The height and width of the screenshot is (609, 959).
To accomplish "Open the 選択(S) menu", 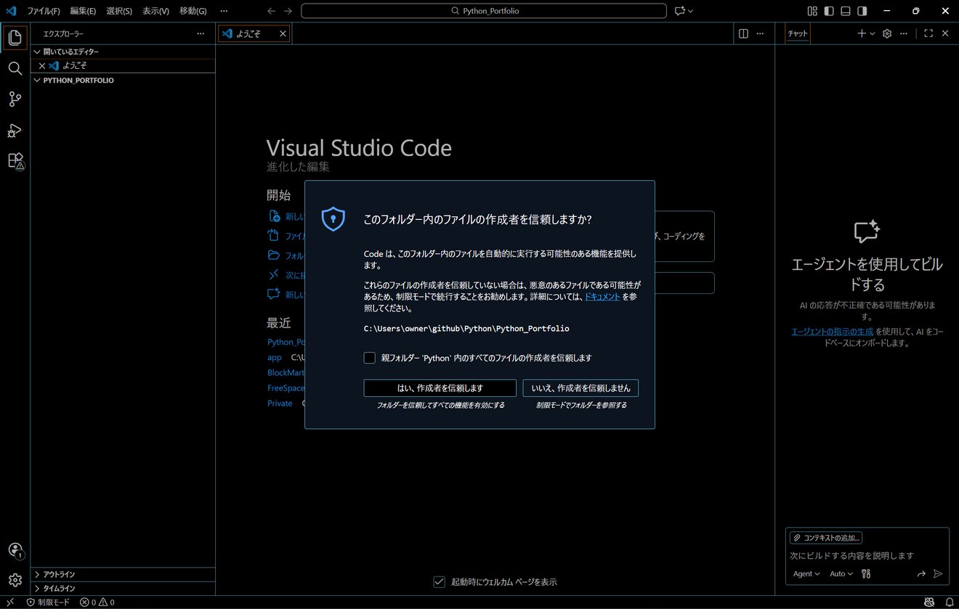I will [x=119, y=11].
